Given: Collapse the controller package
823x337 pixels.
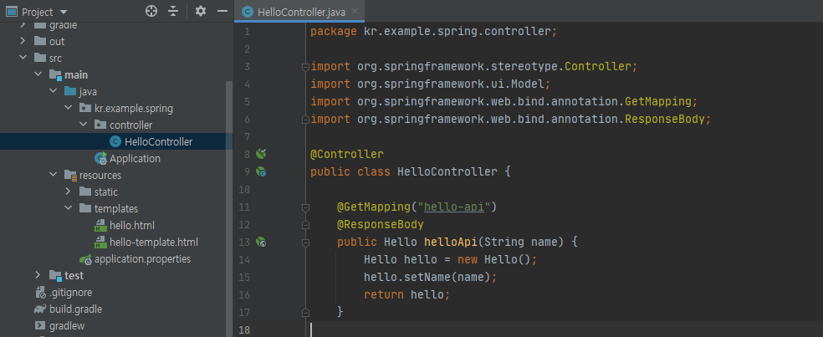Looking at the screenshot, I should [x=84, y=125].
